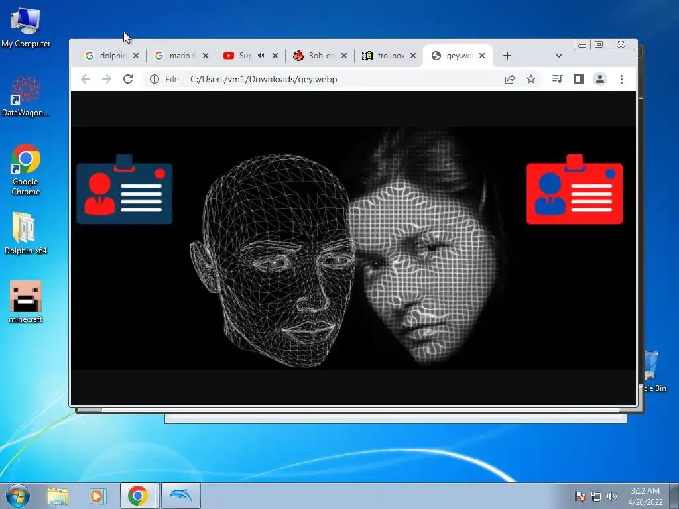Click the Show desktop strip

(x=674, y=496)
